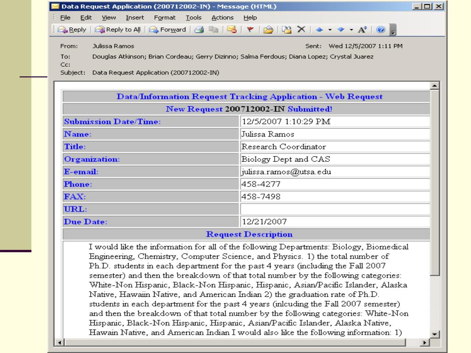This screenshot has height=353, width=471.
Task: Click sender name Julissa Ramos in From field
Action: pos(113,46)
